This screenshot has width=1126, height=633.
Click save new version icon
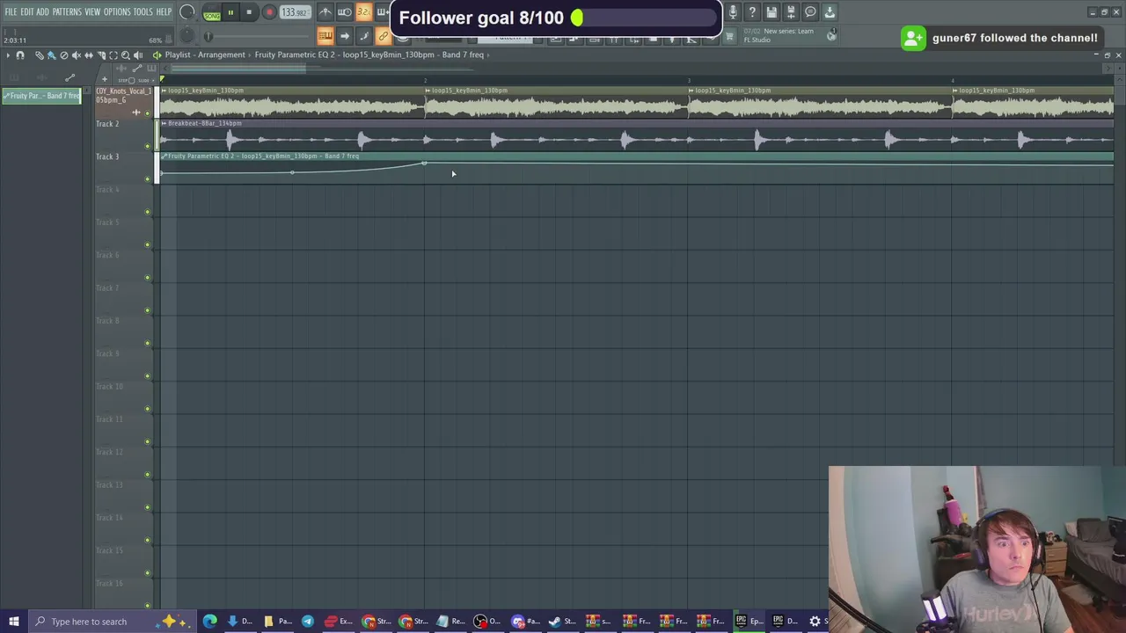tap(791, 12)
